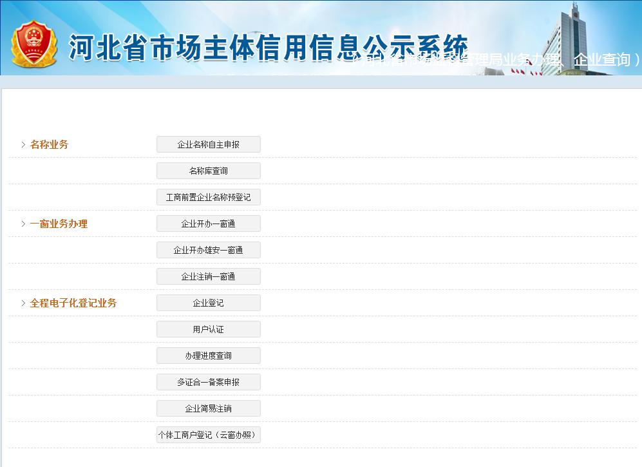This screenshot has width=642, height=467.
Task: Expand the 全程电子化登记业务 section arrow
Action: click(x=23, y=303)
